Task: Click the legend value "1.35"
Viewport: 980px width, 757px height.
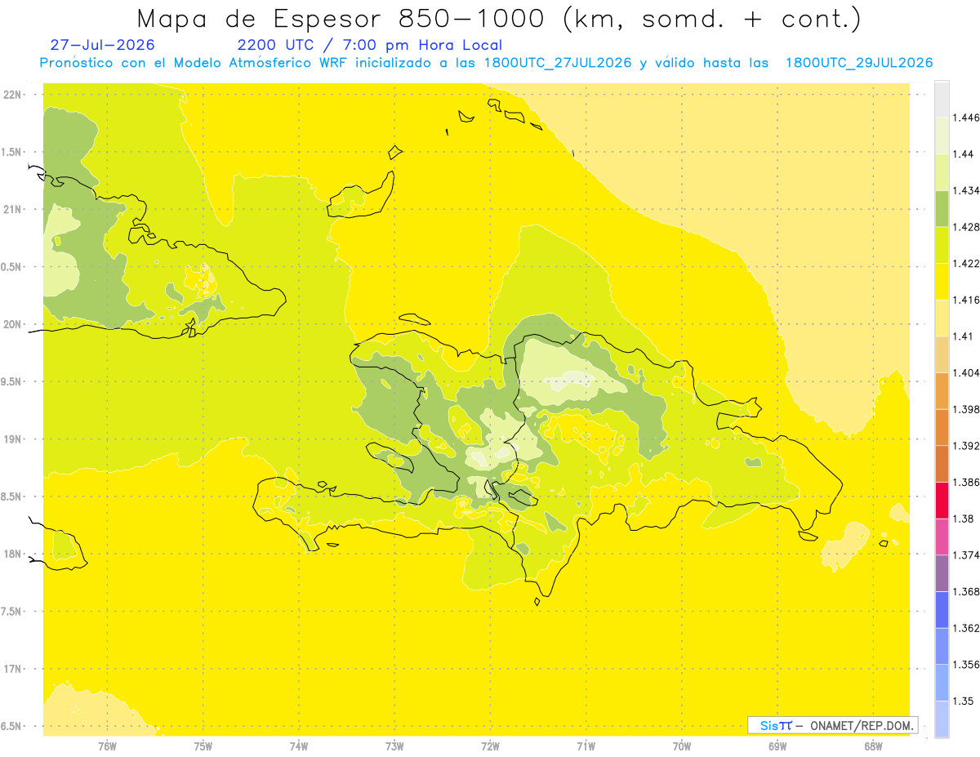Action: (963, 701)
